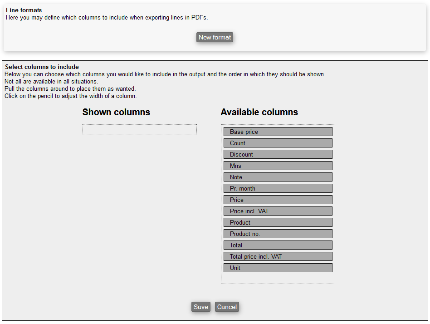Click the Mns column item

click(278, 166)
